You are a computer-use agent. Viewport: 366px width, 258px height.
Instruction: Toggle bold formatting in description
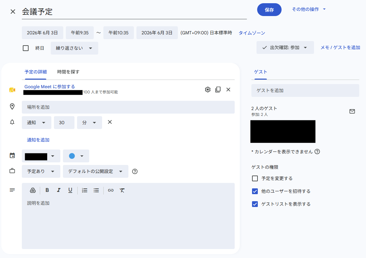[x=47, y=190]
